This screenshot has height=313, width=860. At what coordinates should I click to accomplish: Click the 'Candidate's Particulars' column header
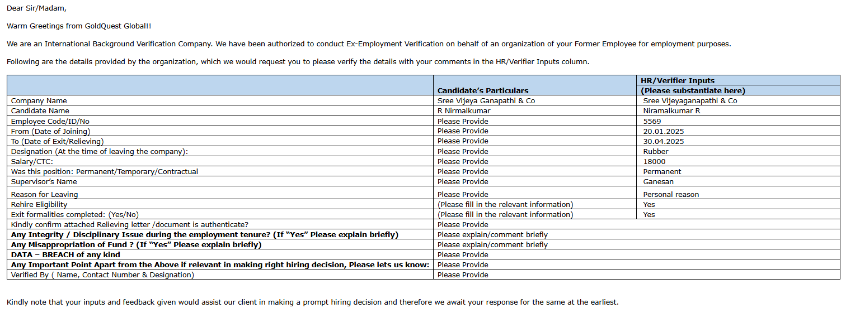482,90
